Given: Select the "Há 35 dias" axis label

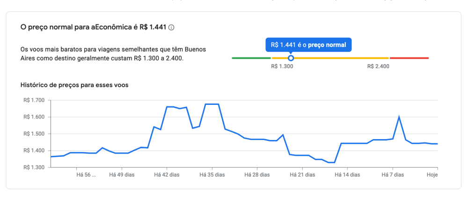Looking at the screenshot, I should 212,175.
